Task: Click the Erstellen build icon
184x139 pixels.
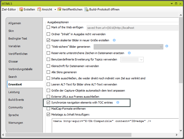Action: [x=21, y=9]
